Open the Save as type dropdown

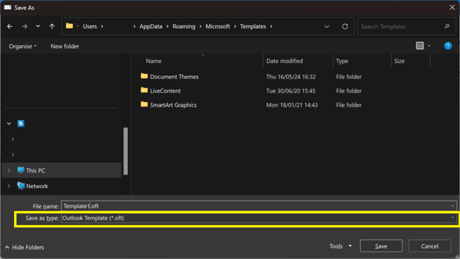click(x=259, y=218)
